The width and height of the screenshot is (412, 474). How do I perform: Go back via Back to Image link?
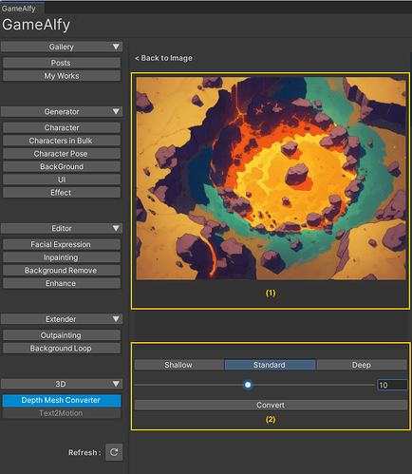coord(163,58)
